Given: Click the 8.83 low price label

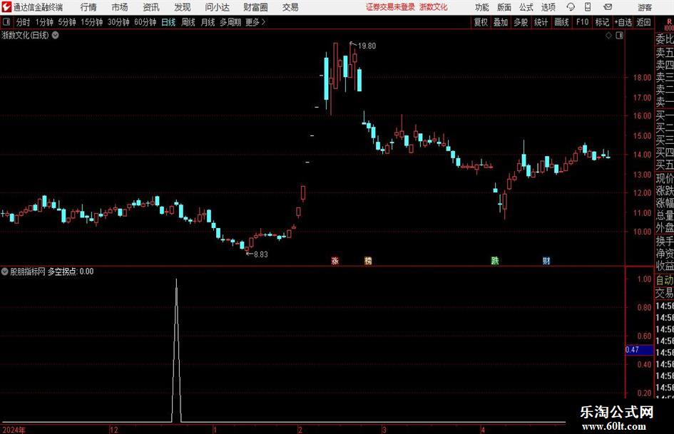Looking at the screenshot, I should pyautogui.click(x=261, y=254).
